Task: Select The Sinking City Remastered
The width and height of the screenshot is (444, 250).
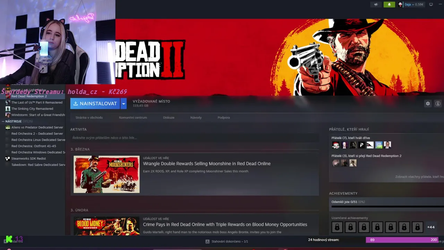Action: (x=32, y=109)
